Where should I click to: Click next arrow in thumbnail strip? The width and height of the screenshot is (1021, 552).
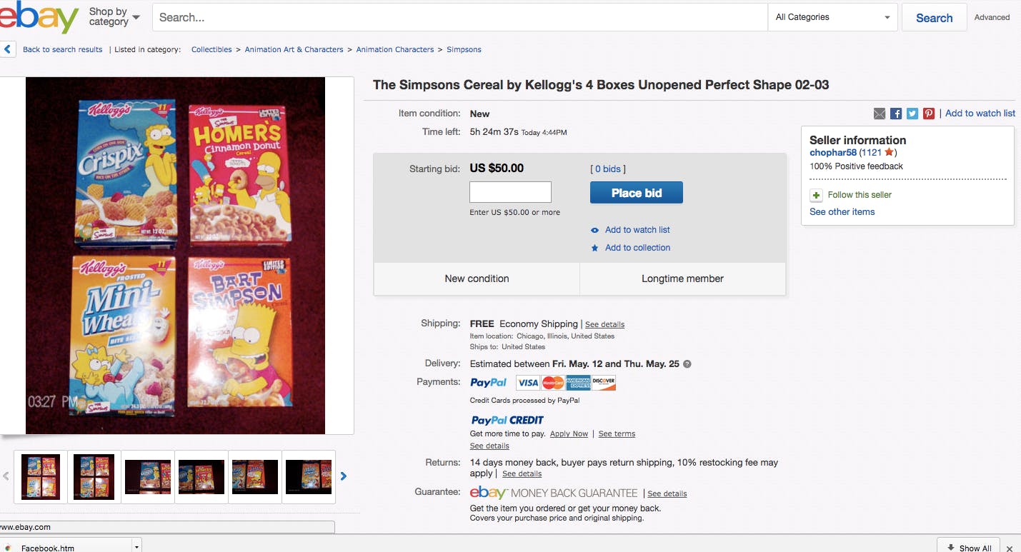click(x=344, y=476)
